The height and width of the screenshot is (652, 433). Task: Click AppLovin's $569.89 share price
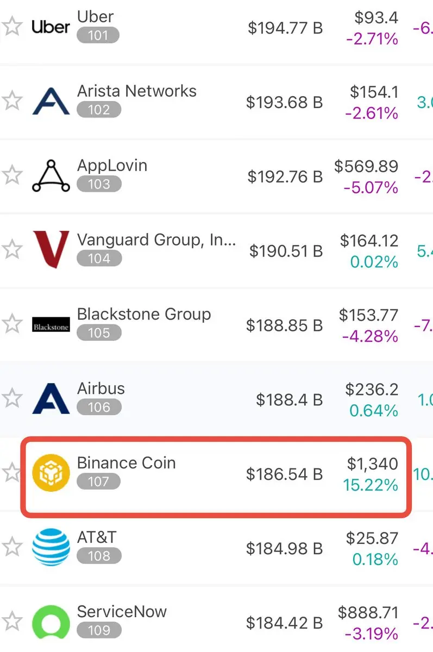point(366,166)
